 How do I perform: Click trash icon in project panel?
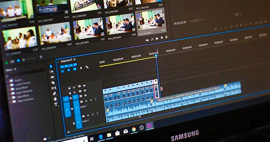pos(166,37)
